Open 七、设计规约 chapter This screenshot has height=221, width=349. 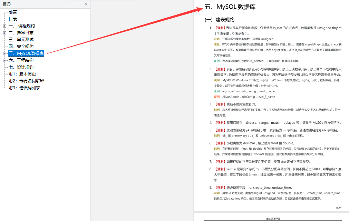click(21, 67)
